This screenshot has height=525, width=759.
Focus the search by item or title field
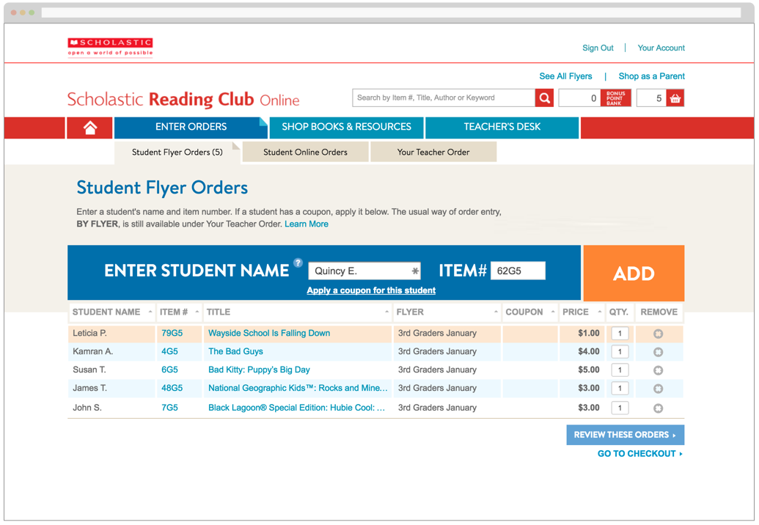pos(444,98)
